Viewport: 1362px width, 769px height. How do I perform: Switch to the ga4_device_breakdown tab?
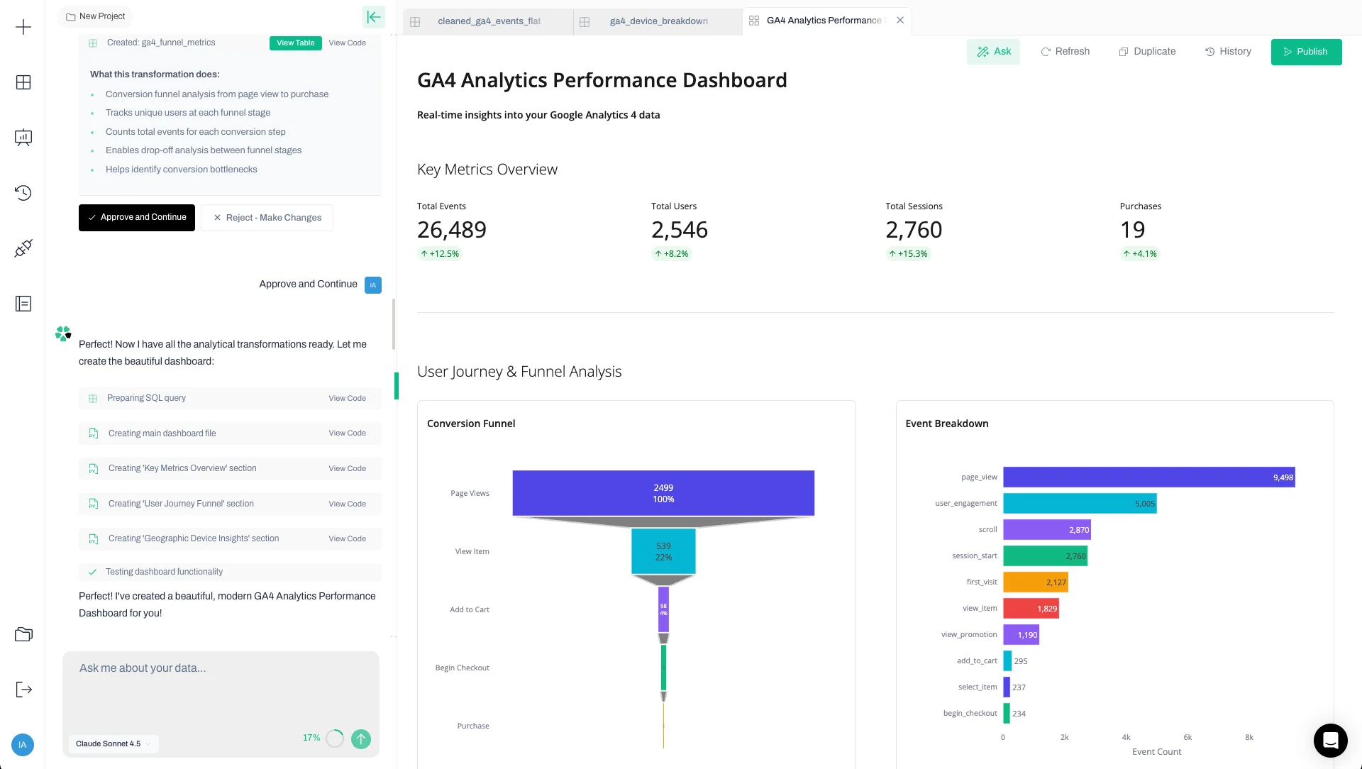click(x=658, y=21)
